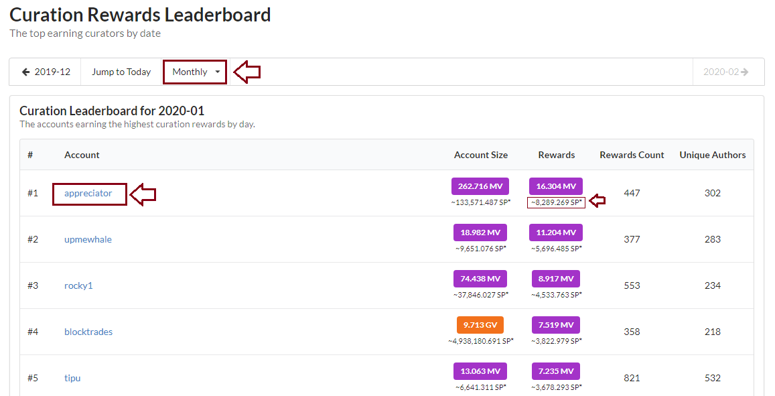775x396 pixels.
Task: Click unique authors 532 for tipu
Action: (x=712, y=378)
